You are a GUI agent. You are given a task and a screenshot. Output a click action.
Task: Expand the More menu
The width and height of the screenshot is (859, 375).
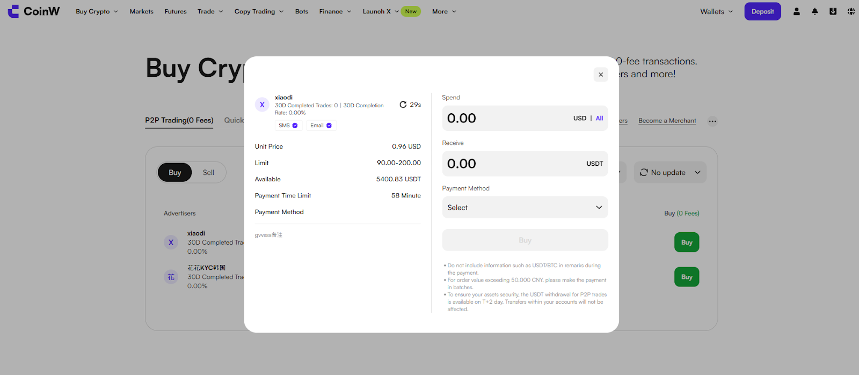click(x=444, y=11)
